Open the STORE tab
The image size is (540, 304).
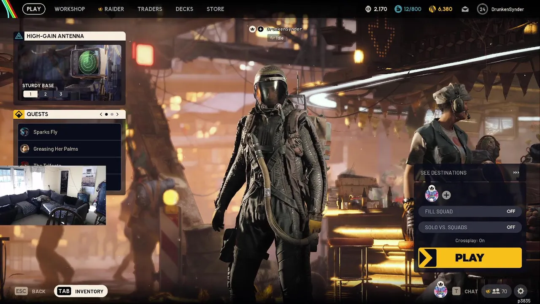[215, 9]
